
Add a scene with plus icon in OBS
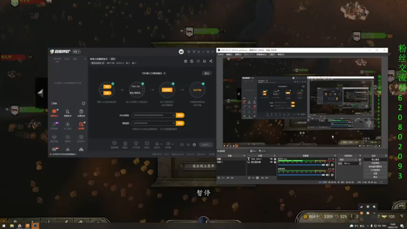click(x=219, y=178)
